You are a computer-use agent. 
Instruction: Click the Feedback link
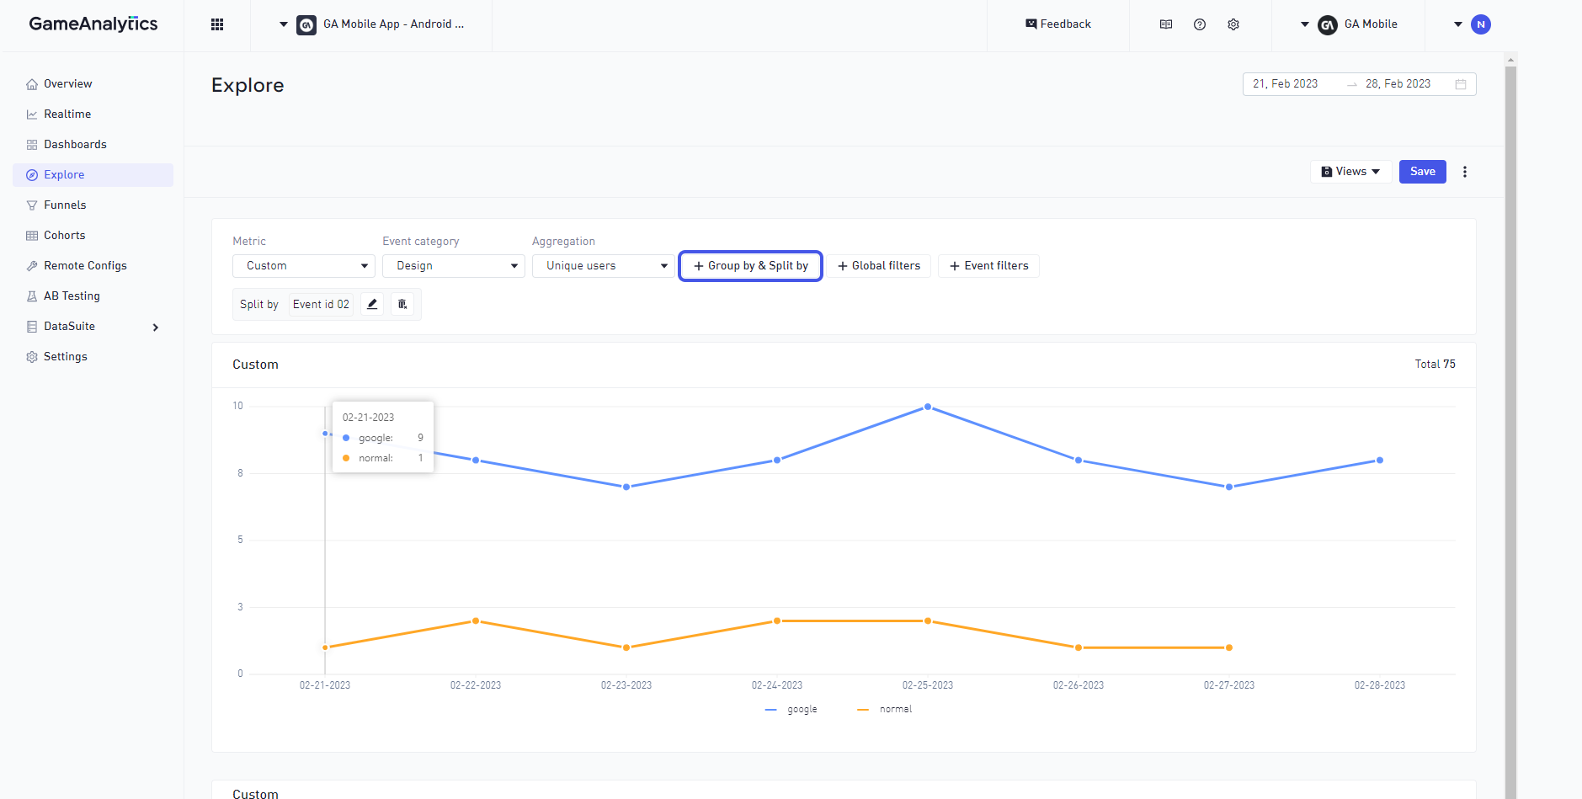tap(1058, 24)
